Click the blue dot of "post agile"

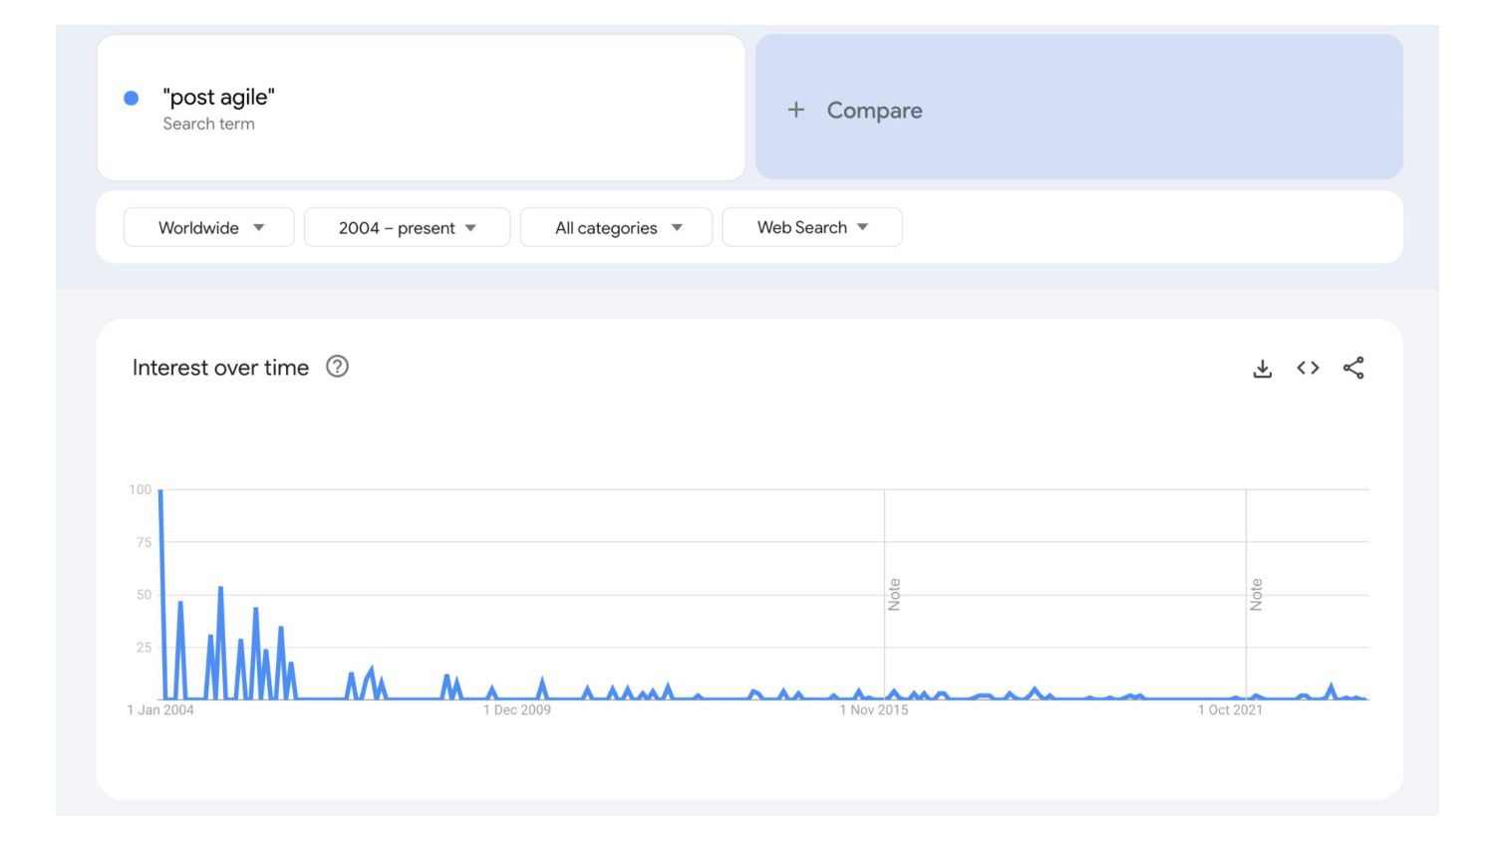[131, 98]
